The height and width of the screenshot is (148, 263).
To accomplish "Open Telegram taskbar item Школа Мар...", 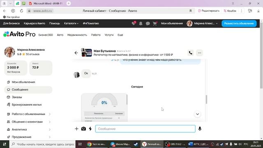I will click(x=120, y=144).
